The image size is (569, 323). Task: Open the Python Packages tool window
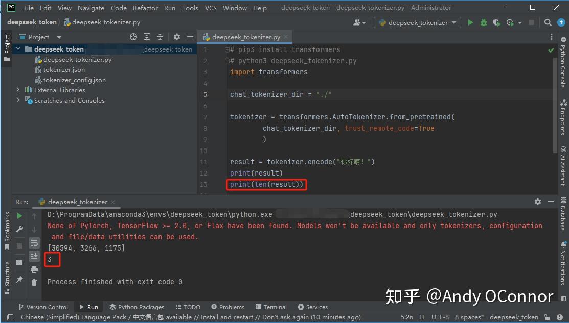pyautogui.click(x=137, y=307)
